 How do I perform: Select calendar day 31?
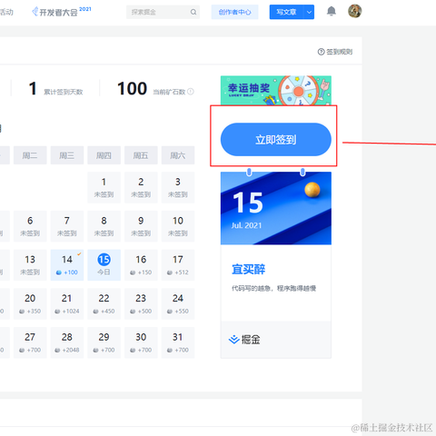tap(178, 342)
